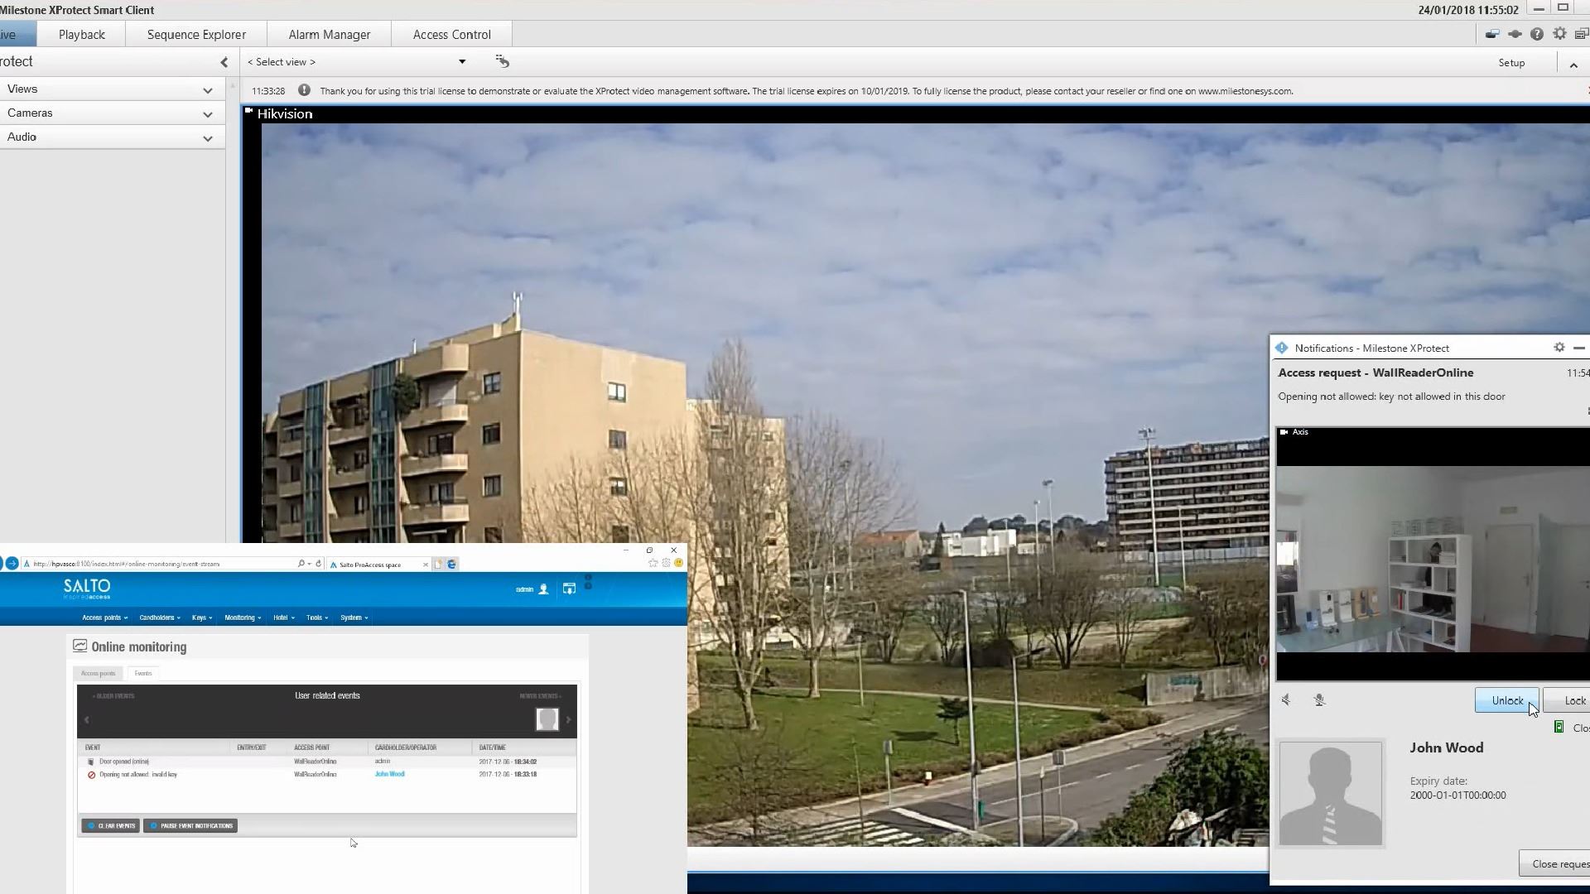The width and height of the screenshot is (1590, 894).
Task: Go to next user event arrow
Action: [x=568, y=719]
